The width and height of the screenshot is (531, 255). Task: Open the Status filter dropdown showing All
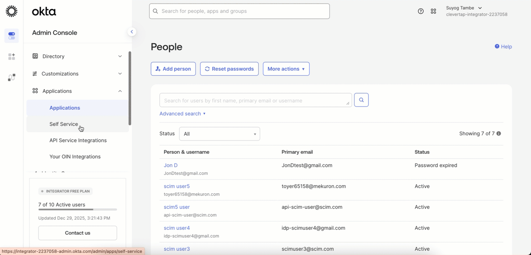(x=219, y=134)
